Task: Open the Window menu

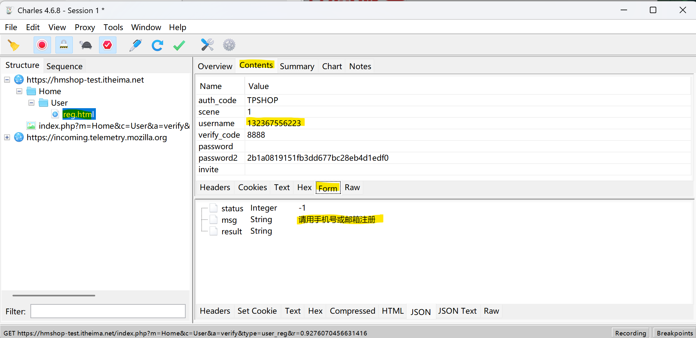Action: [146, 27]
